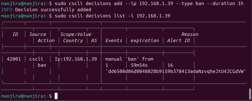
Task: Click the 'cscli' source cell
Action: tap(36, 59)
